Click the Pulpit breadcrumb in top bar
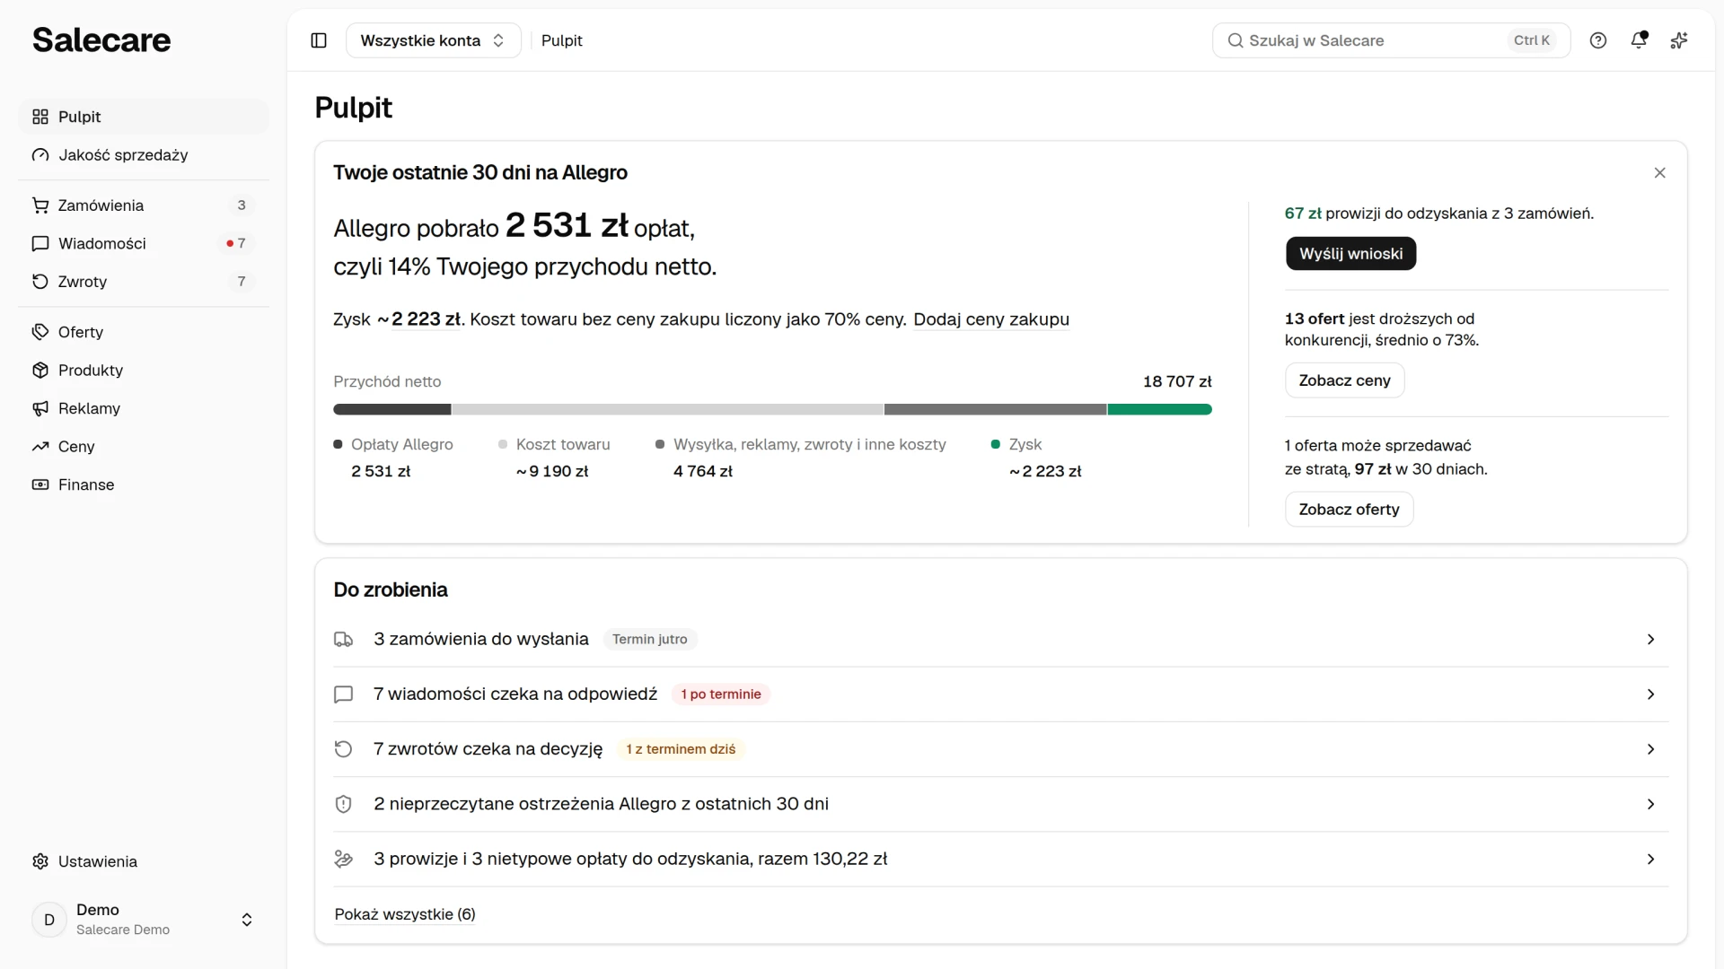The image size is (1724, 969). (562, 40)
